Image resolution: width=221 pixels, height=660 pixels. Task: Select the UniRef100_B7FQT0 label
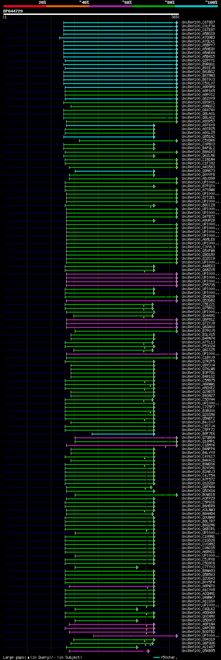click(x=198, y=186)
